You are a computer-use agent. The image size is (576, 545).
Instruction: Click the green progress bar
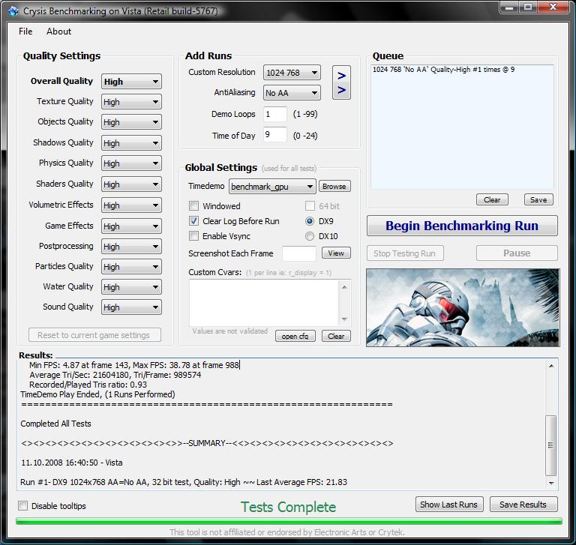click(x=289, y=521)
